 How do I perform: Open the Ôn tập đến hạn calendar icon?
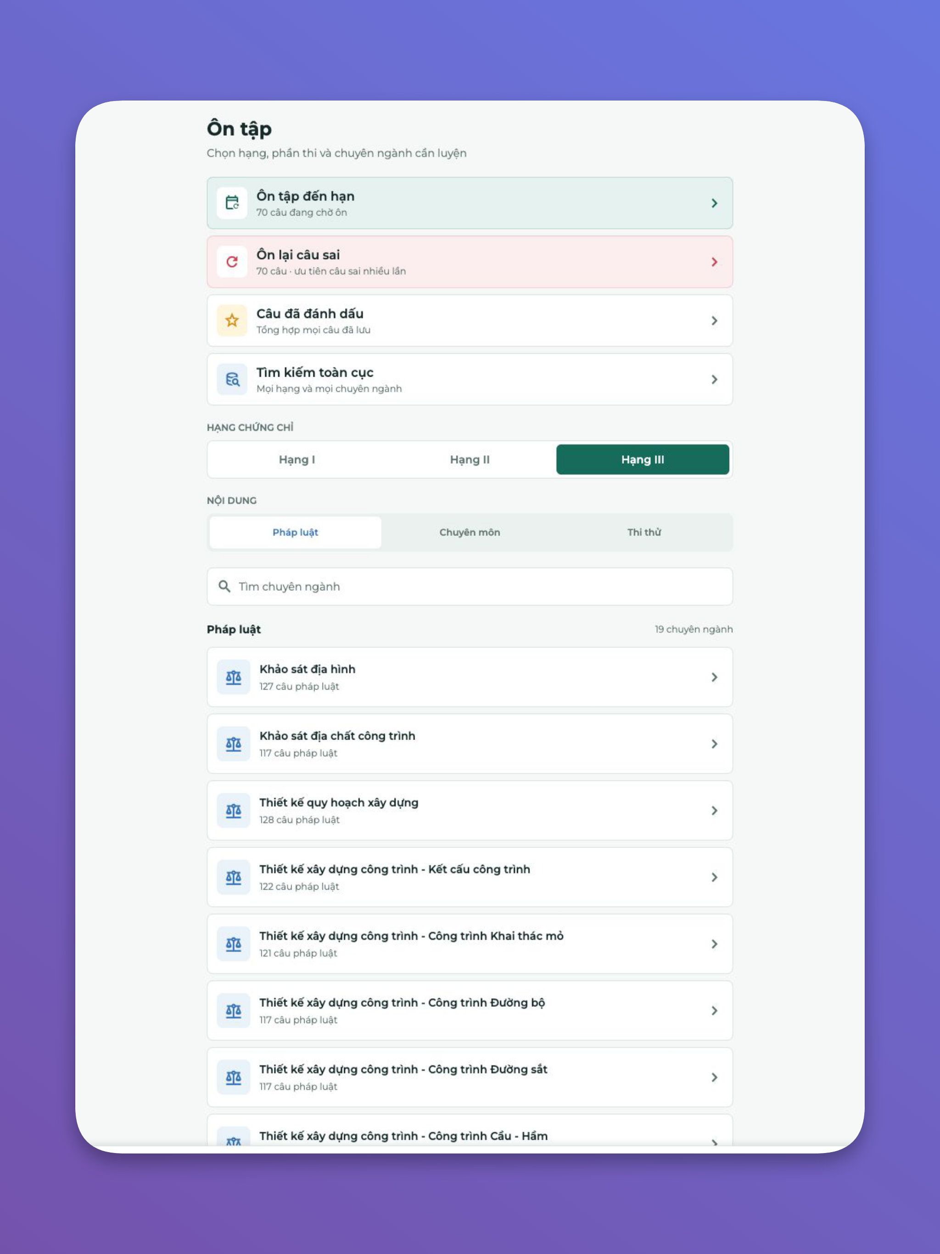(x=232, y=203)
